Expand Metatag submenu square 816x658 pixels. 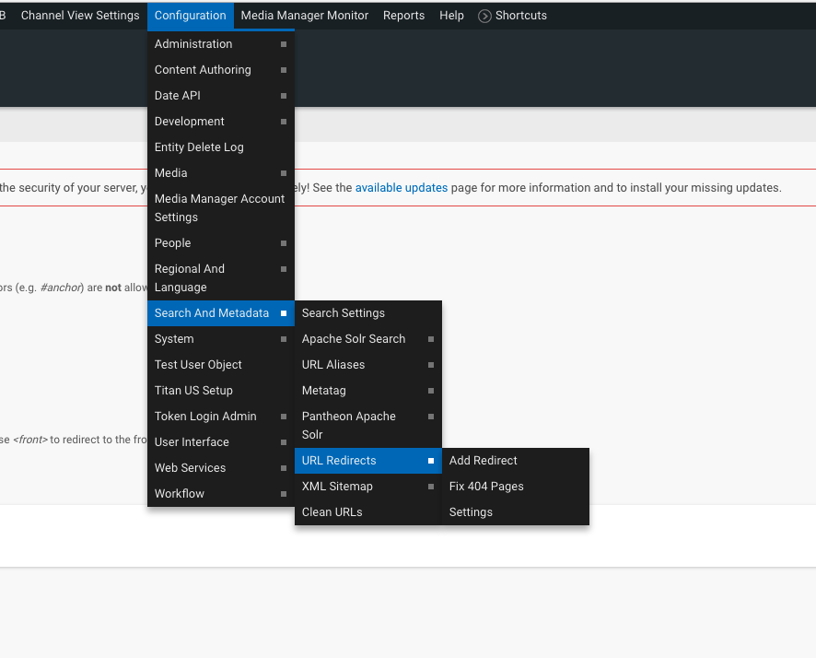click(x=431, y=391)
